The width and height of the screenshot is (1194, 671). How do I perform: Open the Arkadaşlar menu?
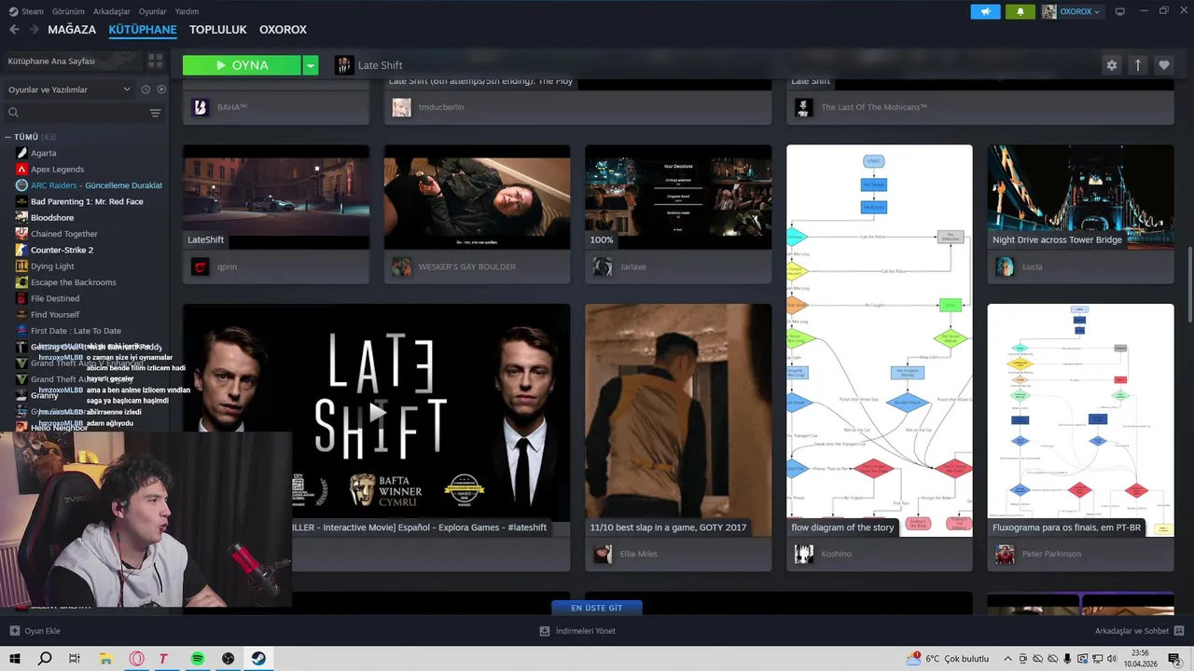pyautogui.click(x=113, y=11)
